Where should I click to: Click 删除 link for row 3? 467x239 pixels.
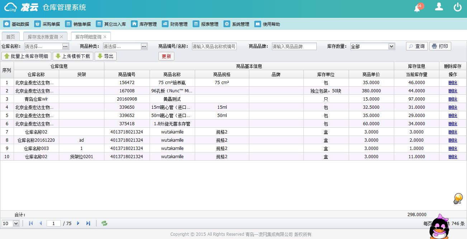click(453, 99)
